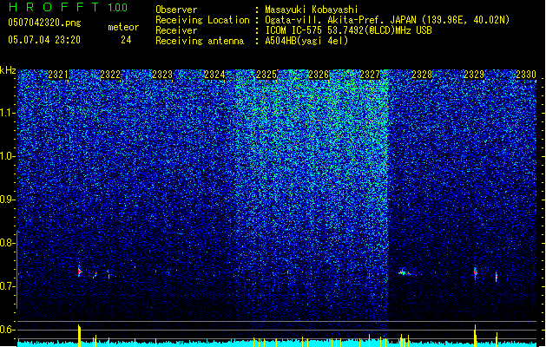Click the 2330 time marker

(x=526, y=75)
